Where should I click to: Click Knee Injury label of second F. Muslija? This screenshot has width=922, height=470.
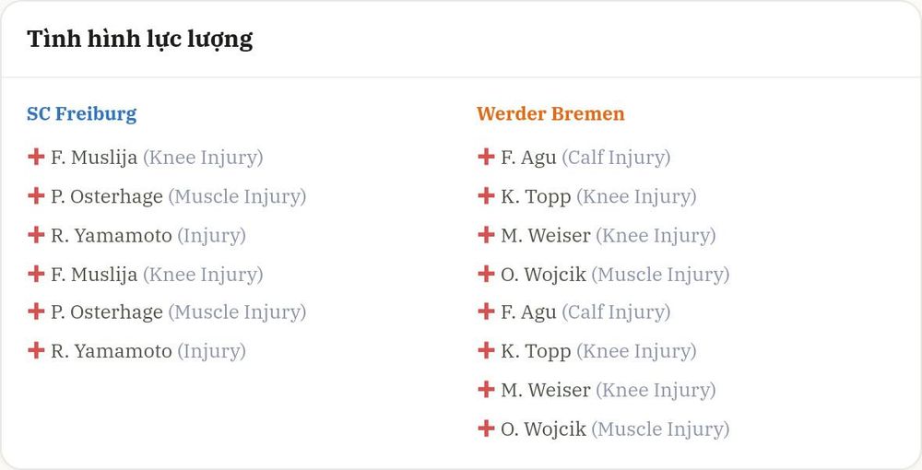coord(203,275)
